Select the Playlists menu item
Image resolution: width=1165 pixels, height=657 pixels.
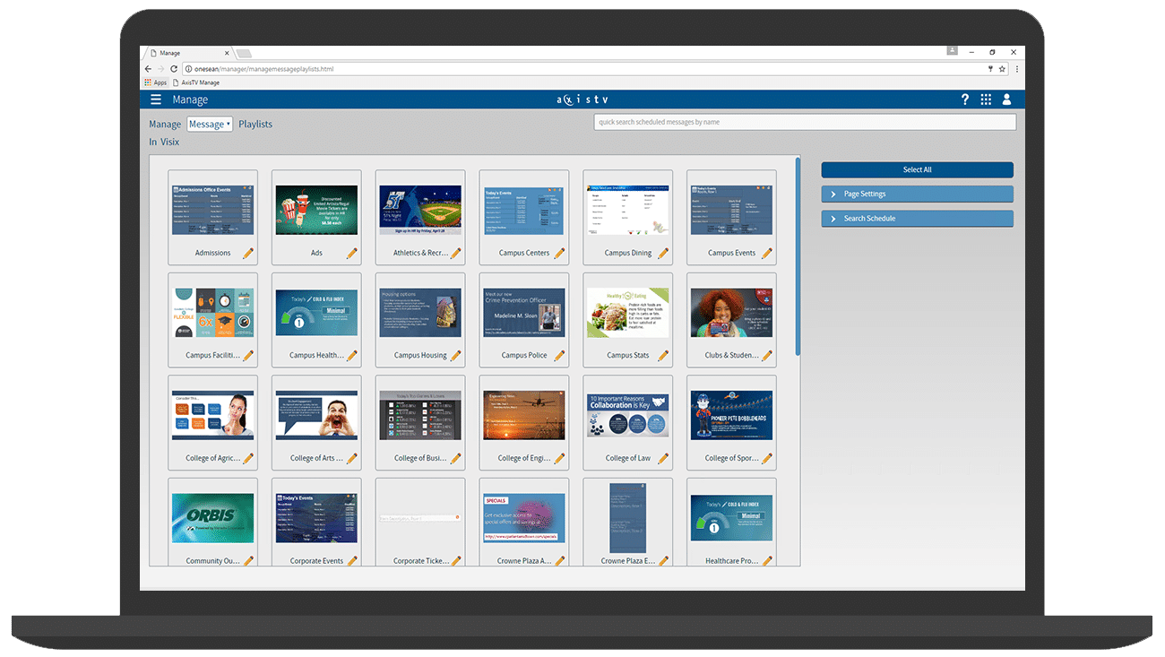tap(255, 124)
